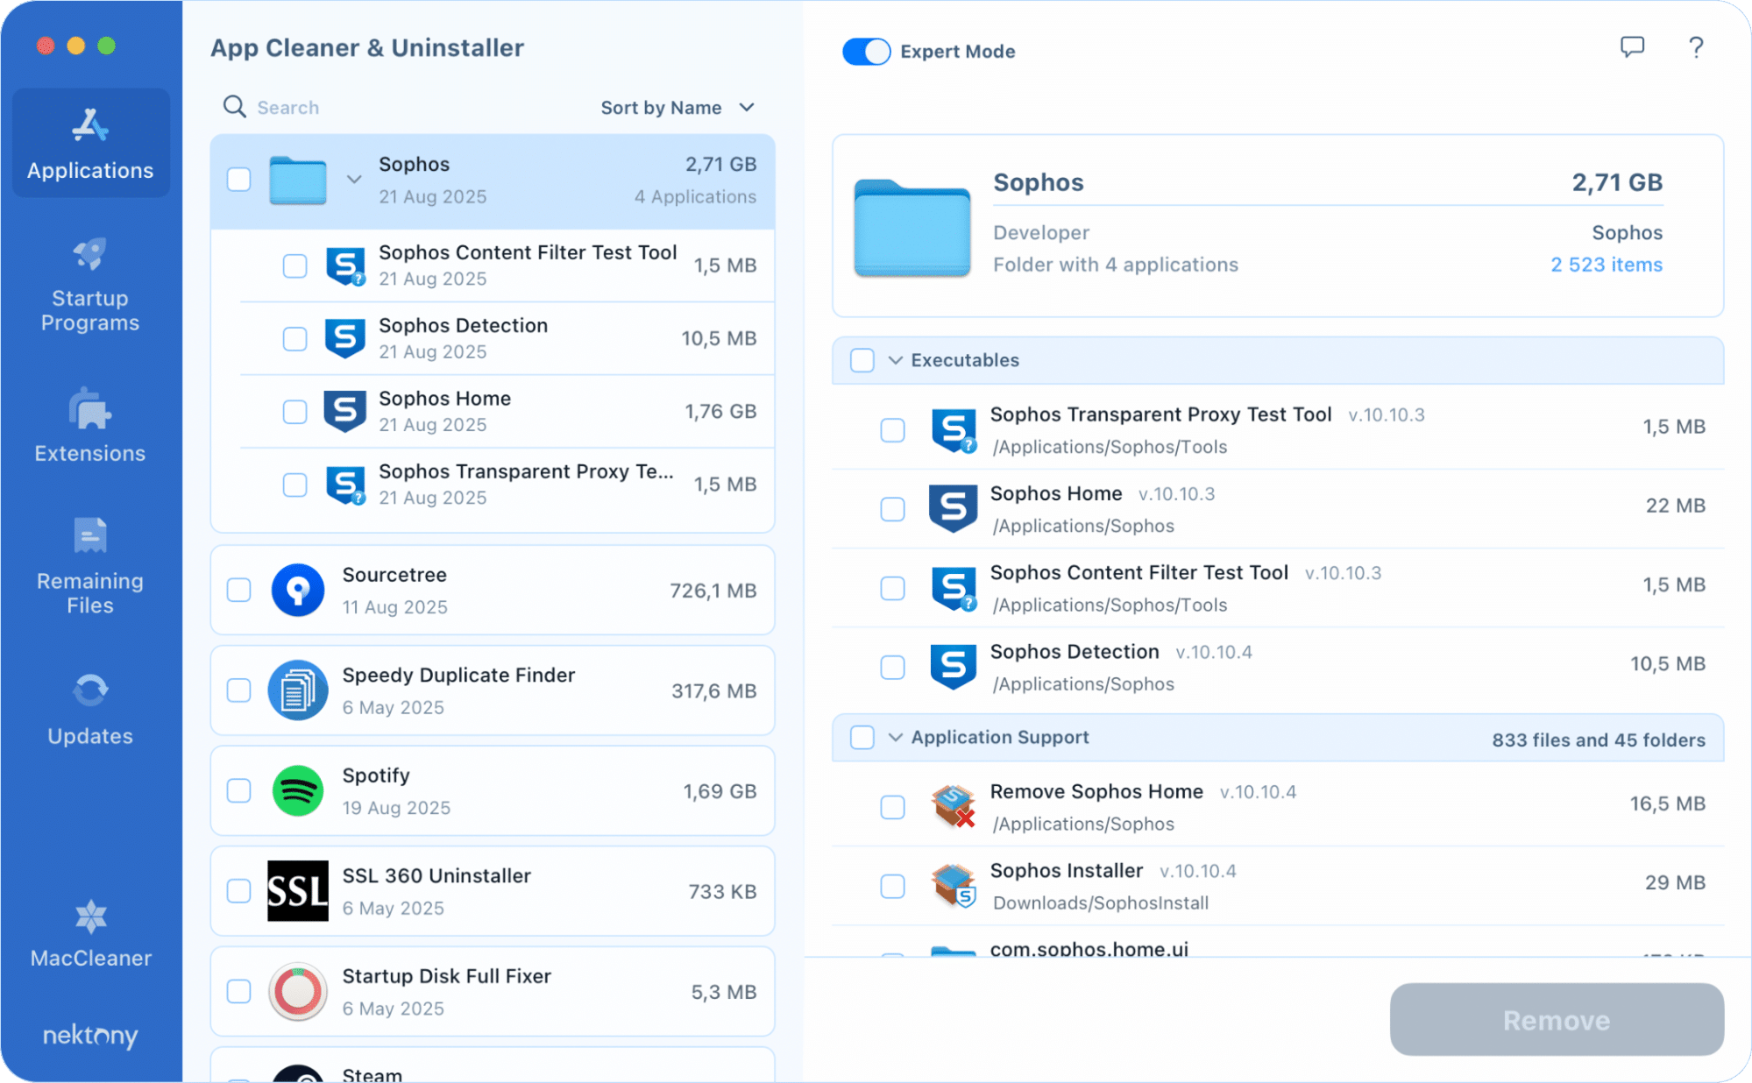1752x1083 pixels.
Task: Select the Sophos Home executable checkbox
Action: pyautogui.click(x=892, y=509)
